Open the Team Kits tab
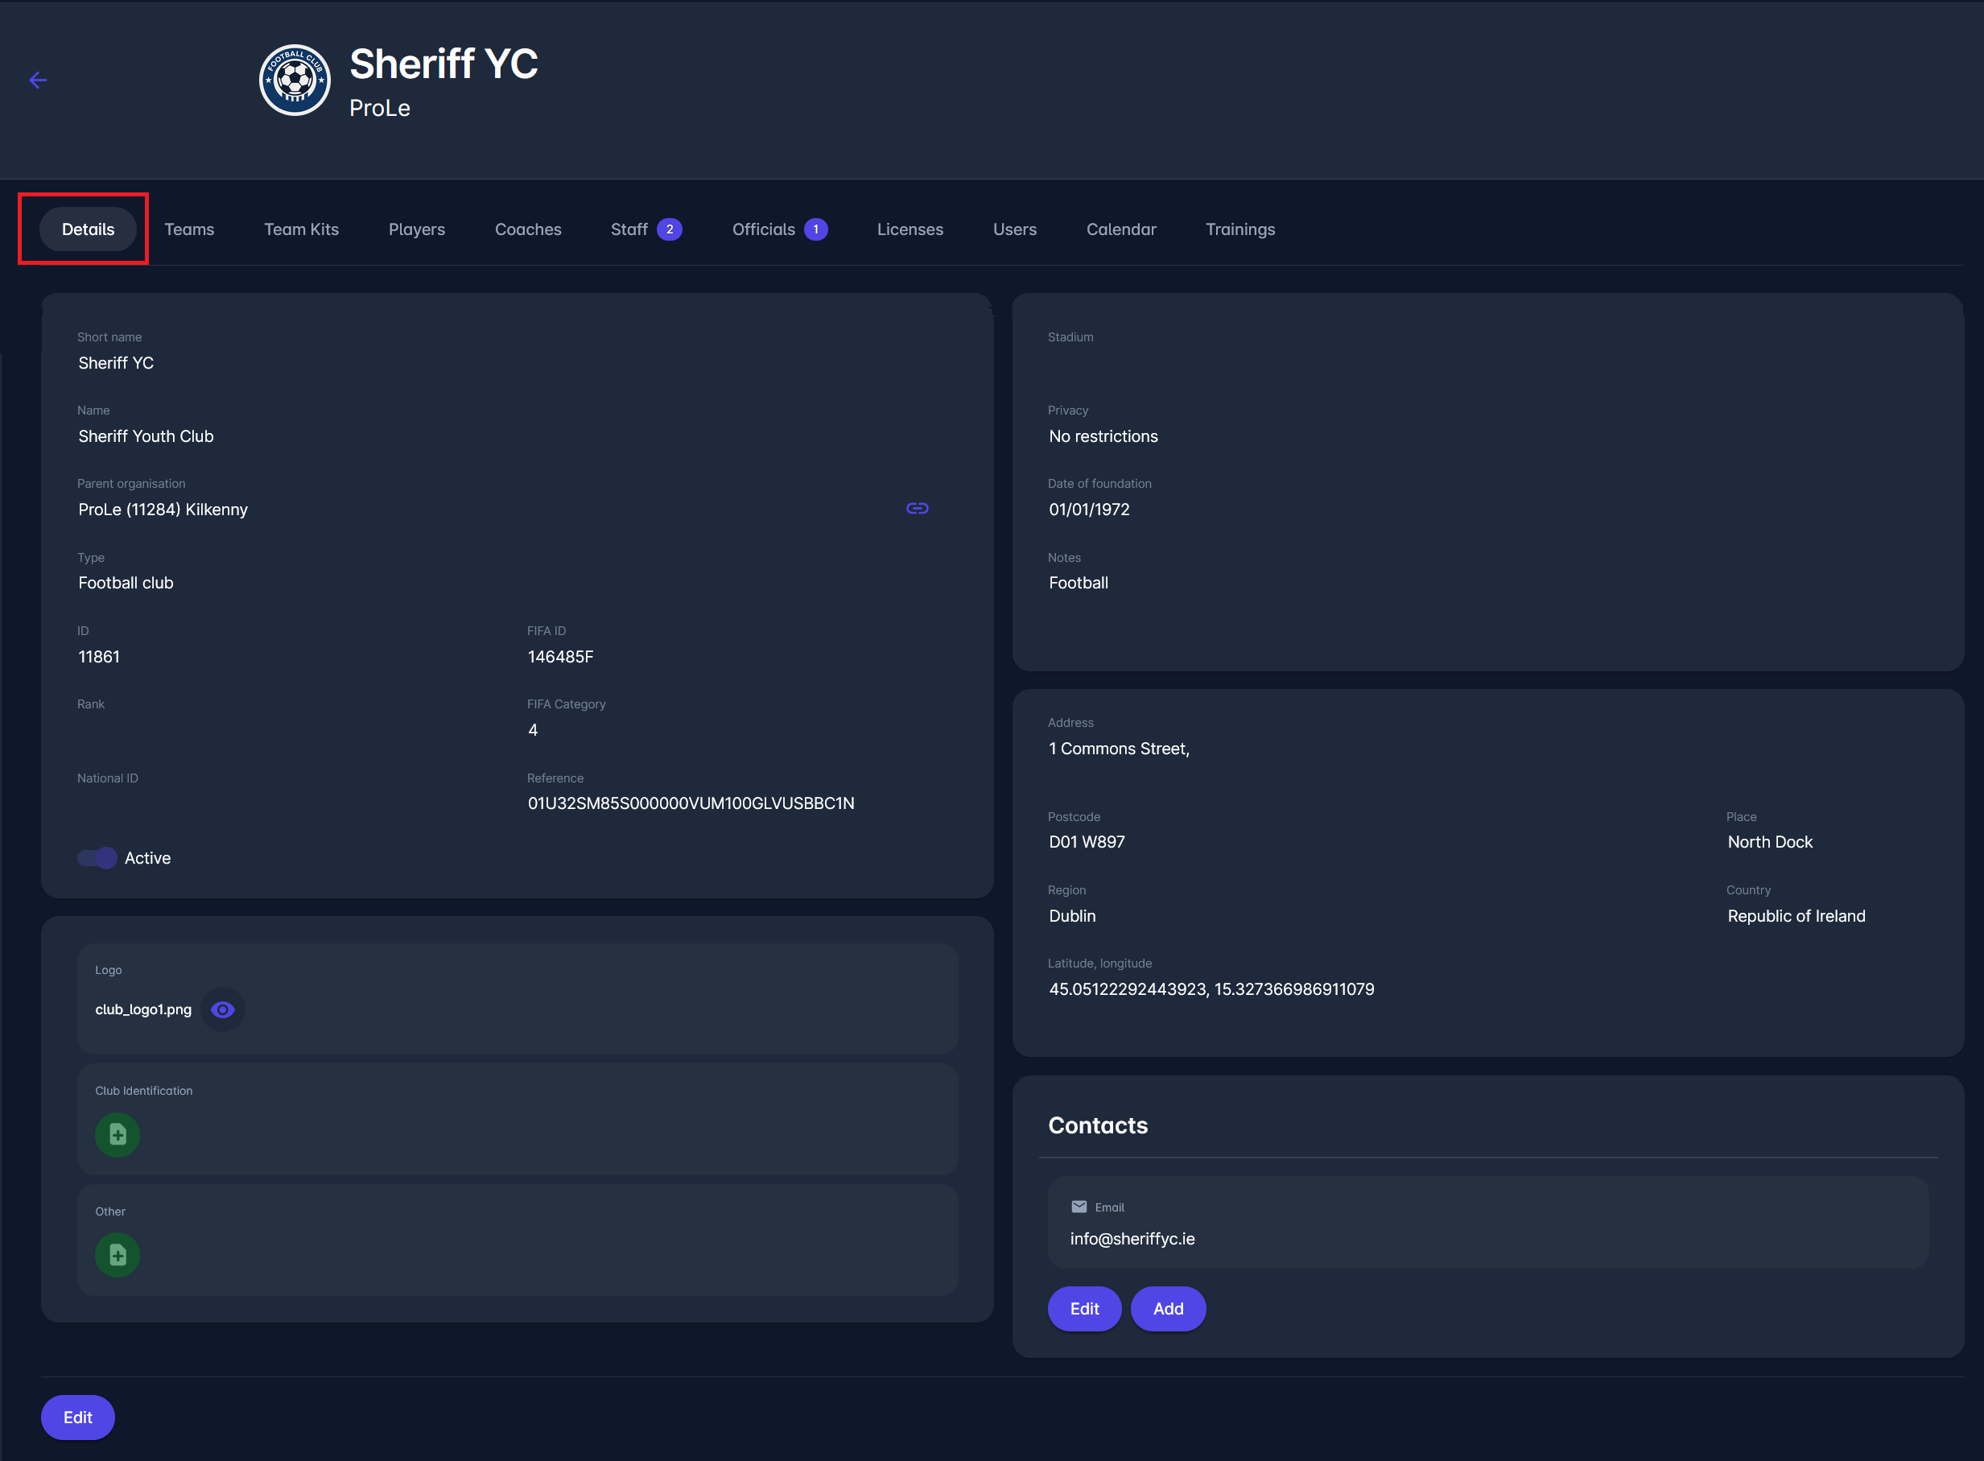This screenshot has width=1984, height=1461. [302, 230]
